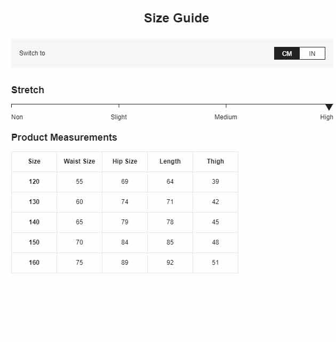Screen dimensions: 336x342
Task: Click the Non stretch label
Action: pyautogui.click(x=17, y=117)
